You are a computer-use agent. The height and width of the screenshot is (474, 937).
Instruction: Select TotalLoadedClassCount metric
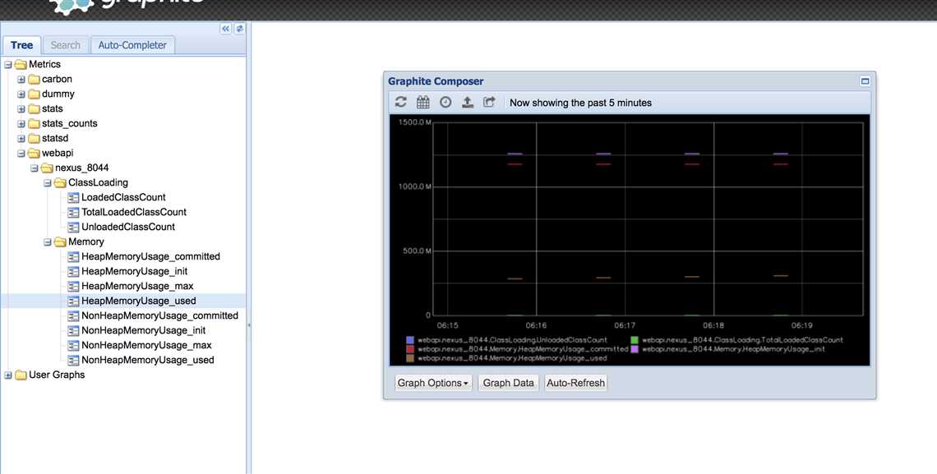134,213
